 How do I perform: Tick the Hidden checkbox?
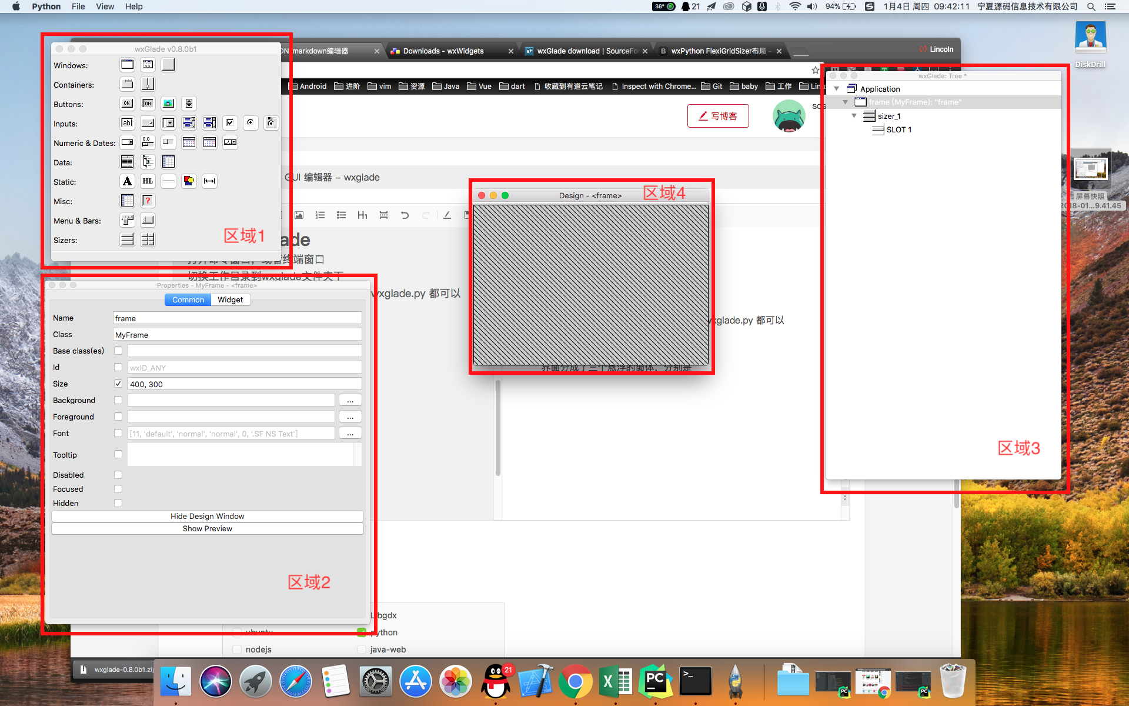(x=118, y=503)
